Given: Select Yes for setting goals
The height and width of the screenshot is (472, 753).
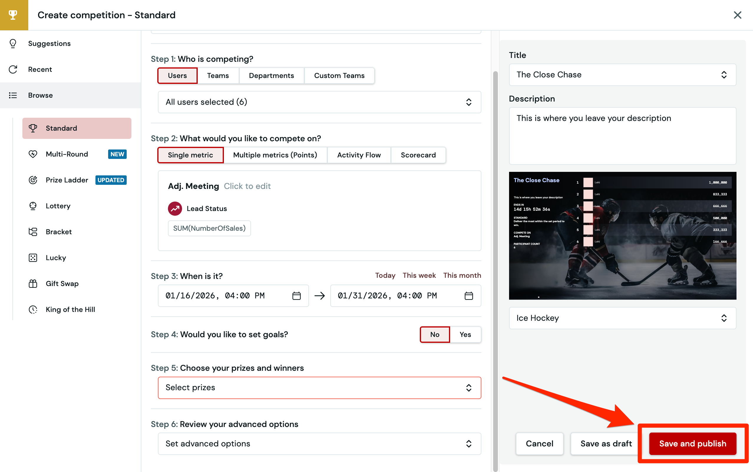Looking at the screenshot, I should click(x=465, y=335).
